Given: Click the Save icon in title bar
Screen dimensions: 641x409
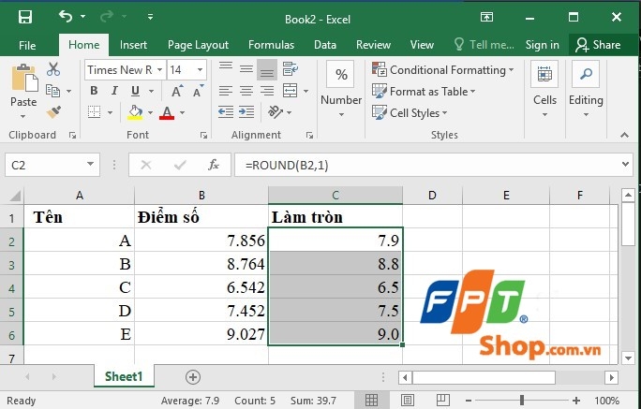Looking at the screenshot, I should [25, 17].
